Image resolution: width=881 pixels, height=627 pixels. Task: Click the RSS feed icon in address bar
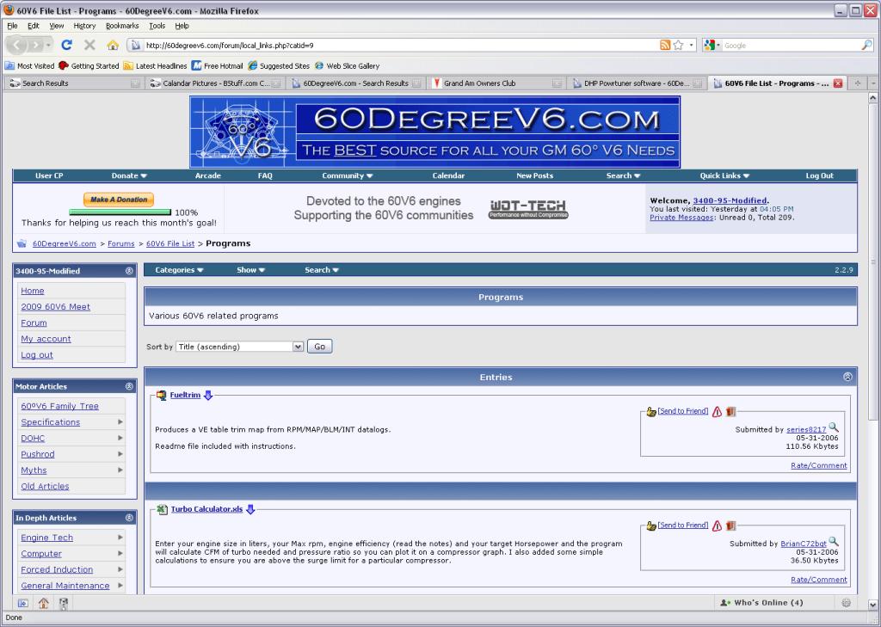point(665,45)
